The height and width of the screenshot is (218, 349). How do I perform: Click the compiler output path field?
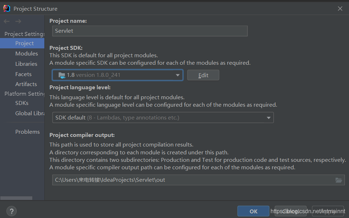pyautogui.click(x=198, y=180)
